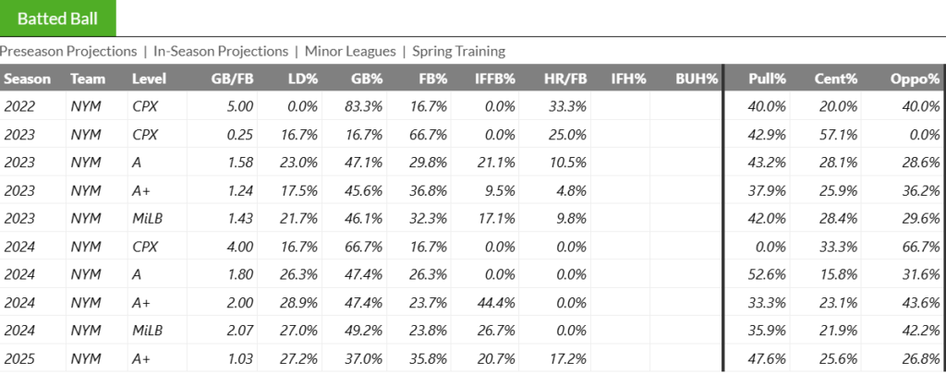Sort table by Season column header
This screenshot has height=374, width=946.
28,78
